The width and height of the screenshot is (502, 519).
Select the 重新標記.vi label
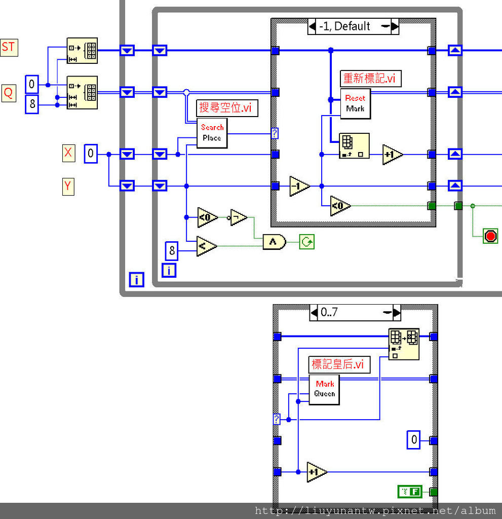(371, 79)
